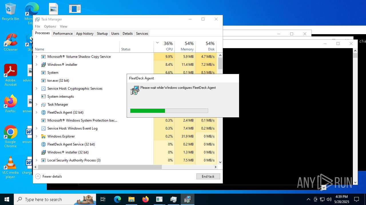Open VLC media player desktop shortcut
This screenshot has height=205, width=366.
10,167
